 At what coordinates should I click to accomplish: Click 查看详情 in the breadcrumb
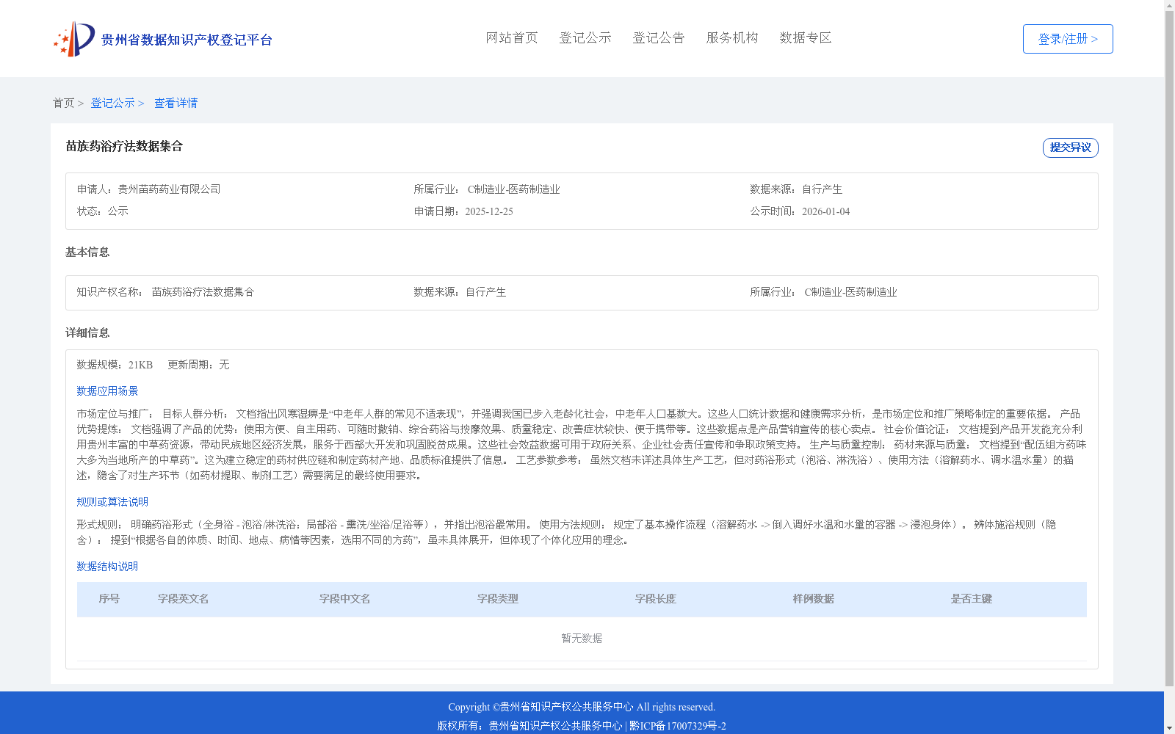(176, 103)
